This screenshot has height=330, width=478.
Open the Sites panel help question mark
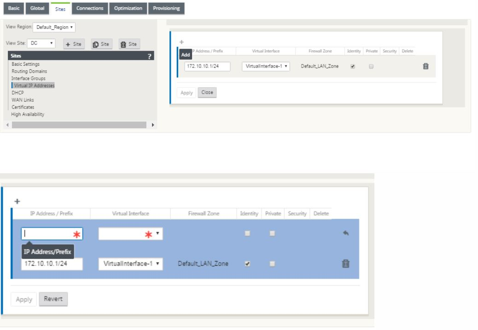149,56
